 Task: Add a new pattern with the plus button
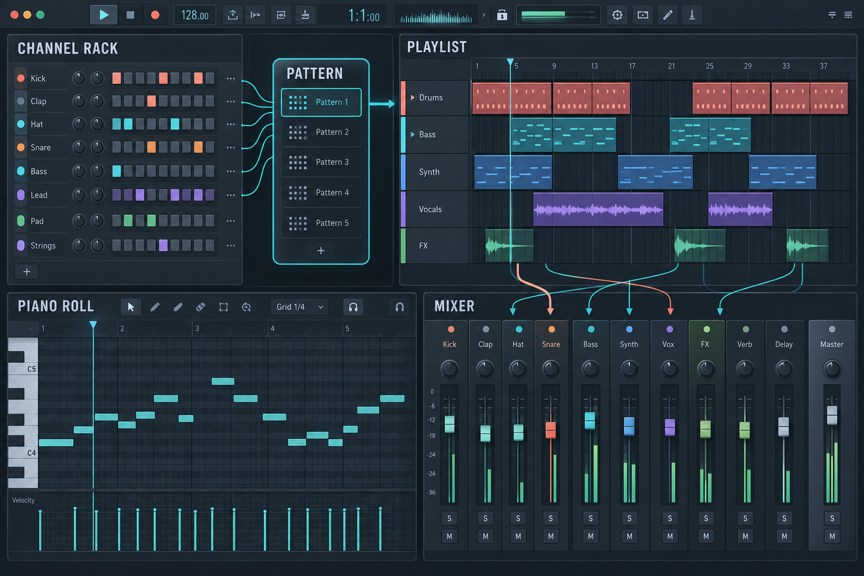tap(321, 251)
